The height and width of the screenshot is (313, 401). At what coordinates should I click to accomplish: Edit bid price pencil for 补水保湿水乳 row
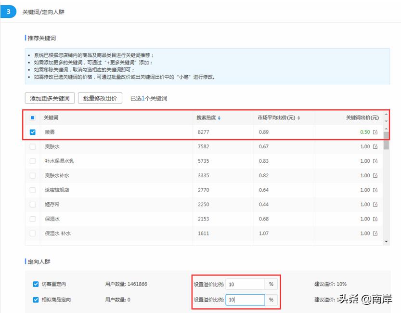tap(375, 161)
